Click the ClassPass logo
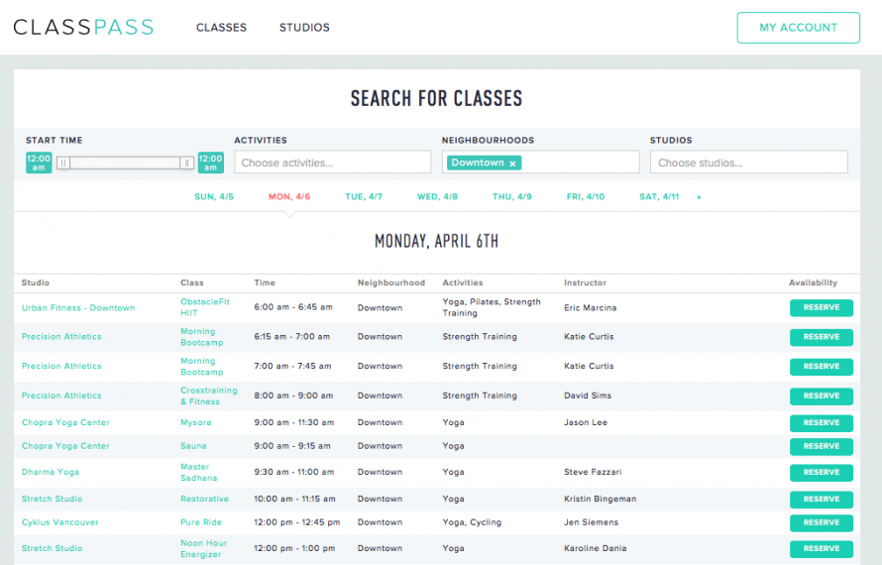The height and width of the screenshot is (565, 882). [x=83, y=27]
